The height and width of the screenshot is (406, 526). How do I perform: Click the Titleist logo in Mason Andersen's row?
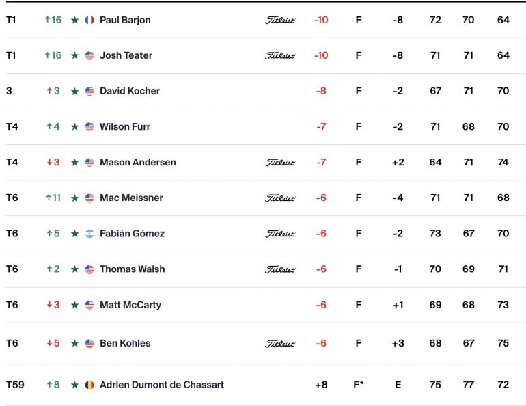pos(280,163)
